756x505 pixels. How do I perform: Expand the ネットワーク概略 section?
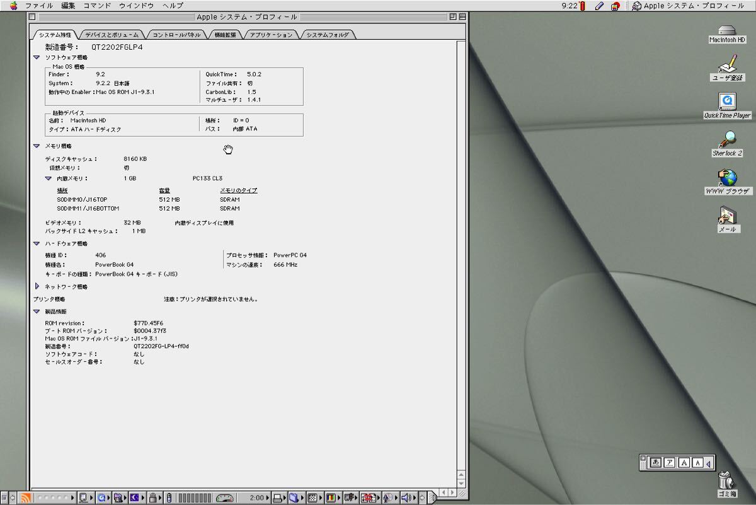click(x=37, y=286)
